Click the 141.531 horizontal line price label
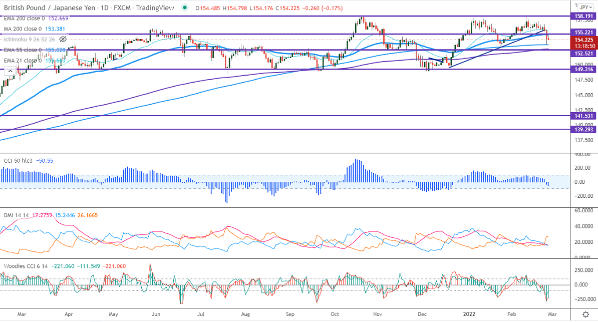Image resolution: width=598 pixels, height=322 pixels. coord(584,116)
